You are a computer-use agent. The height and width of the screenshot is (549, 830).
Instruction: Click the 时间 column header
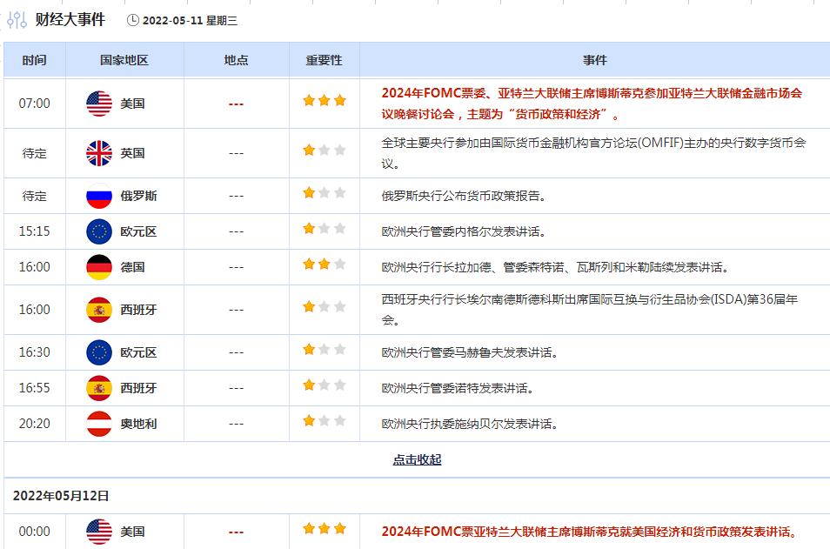[x=35, y=60]
